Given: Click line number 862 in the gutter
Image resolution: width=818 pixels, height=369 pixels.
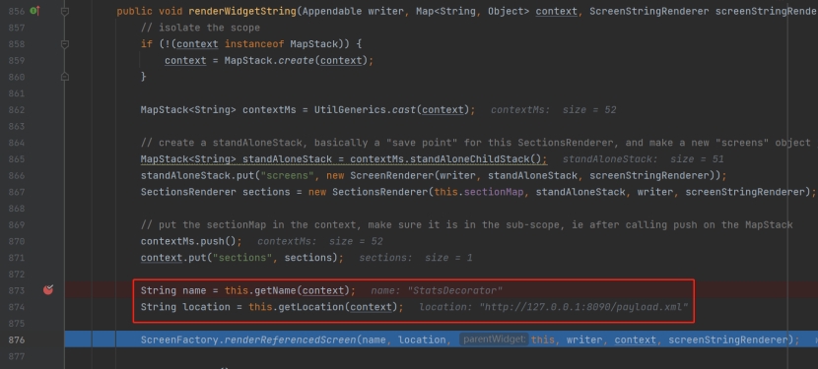Looking at the screenshot, I should tap(16, 110).
